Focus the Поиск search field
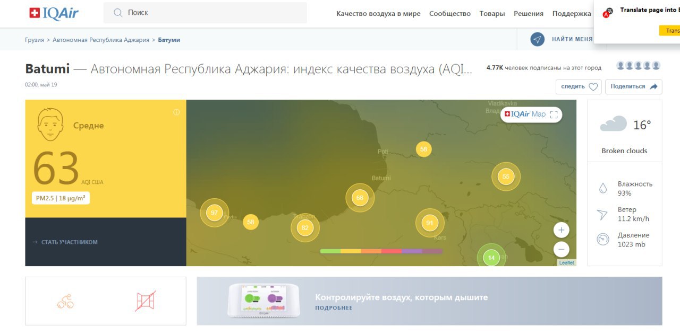Viewport: 680px width, 335px height. tap(205, 13)
